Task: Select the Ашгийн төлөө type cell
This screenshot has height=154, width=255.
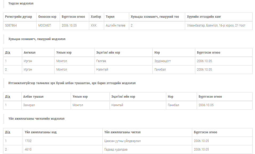Action: coord(115,25)
